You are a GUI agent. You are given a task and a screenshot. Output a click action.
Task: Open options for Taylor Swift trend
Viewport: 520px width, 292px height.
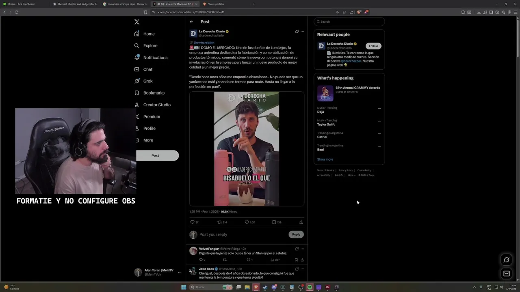click(x=379, y=121)
